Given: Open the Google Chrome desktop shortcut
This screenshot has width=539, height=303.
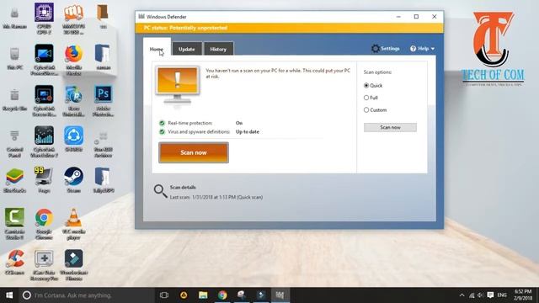Looking at the screenshot, I should 44,224.
